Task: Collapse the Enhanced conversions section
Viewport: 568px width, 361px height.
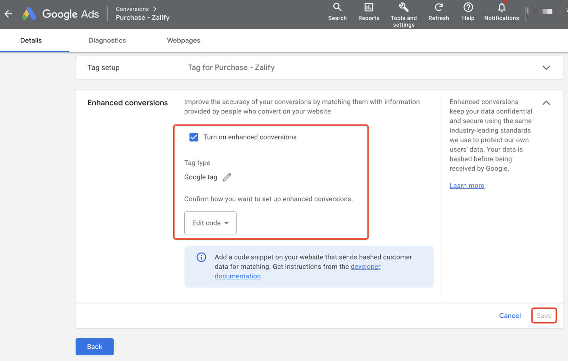Action: (x=546, y=103)
